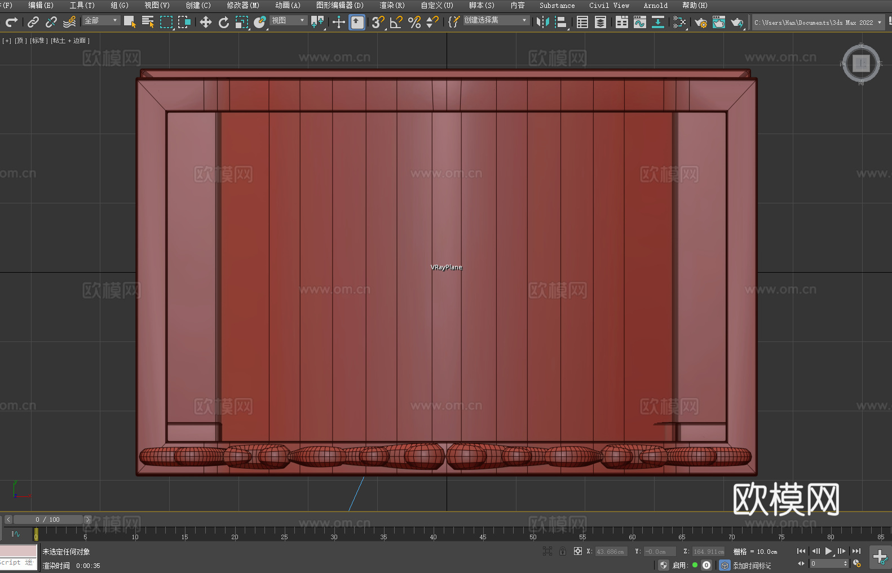Toggle the 3D Snaps icon

(x=378, y=22)
